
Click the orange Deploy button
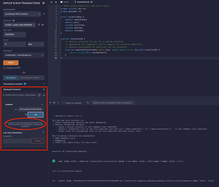(11, 63)
